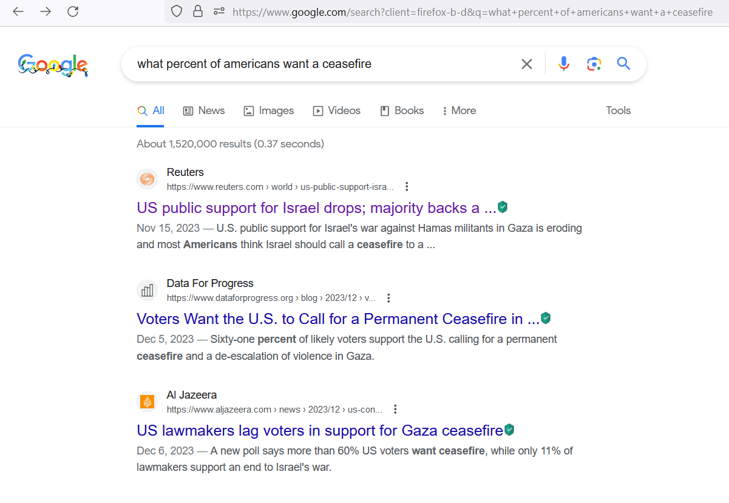Viewport: 729px width, 503px height.
Task: Switch to the Videos tab
Action: (x=337, y=110)
